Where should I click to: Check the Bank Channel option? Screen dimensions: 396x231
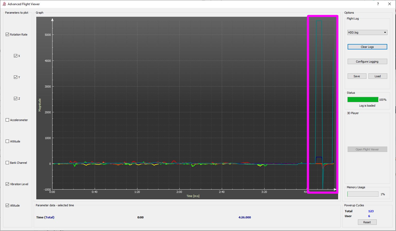(7, 163)
